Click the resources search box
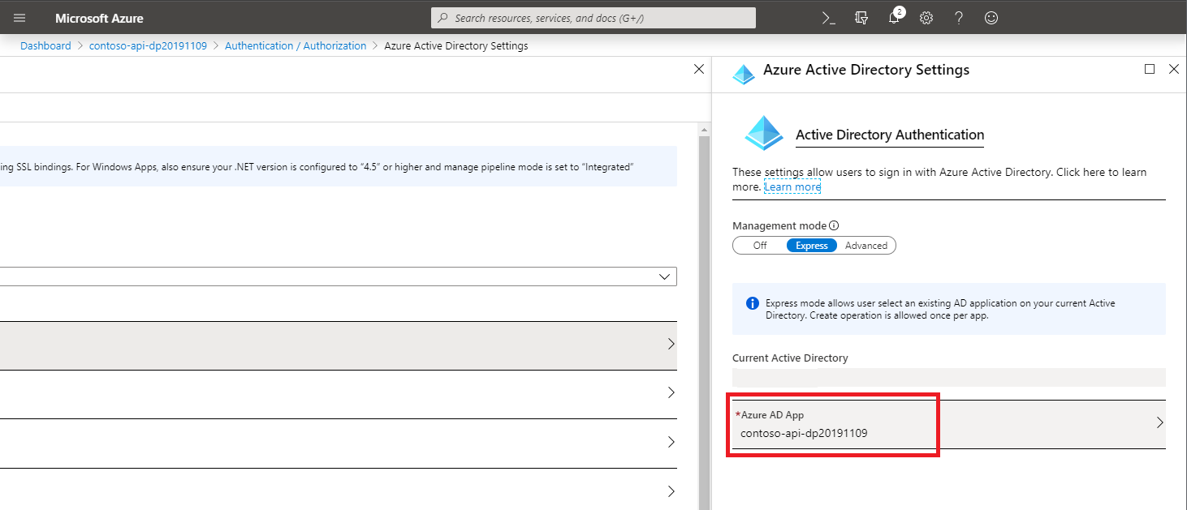The height and width of the screenshot is (510, 1187). tap(592, 17)
